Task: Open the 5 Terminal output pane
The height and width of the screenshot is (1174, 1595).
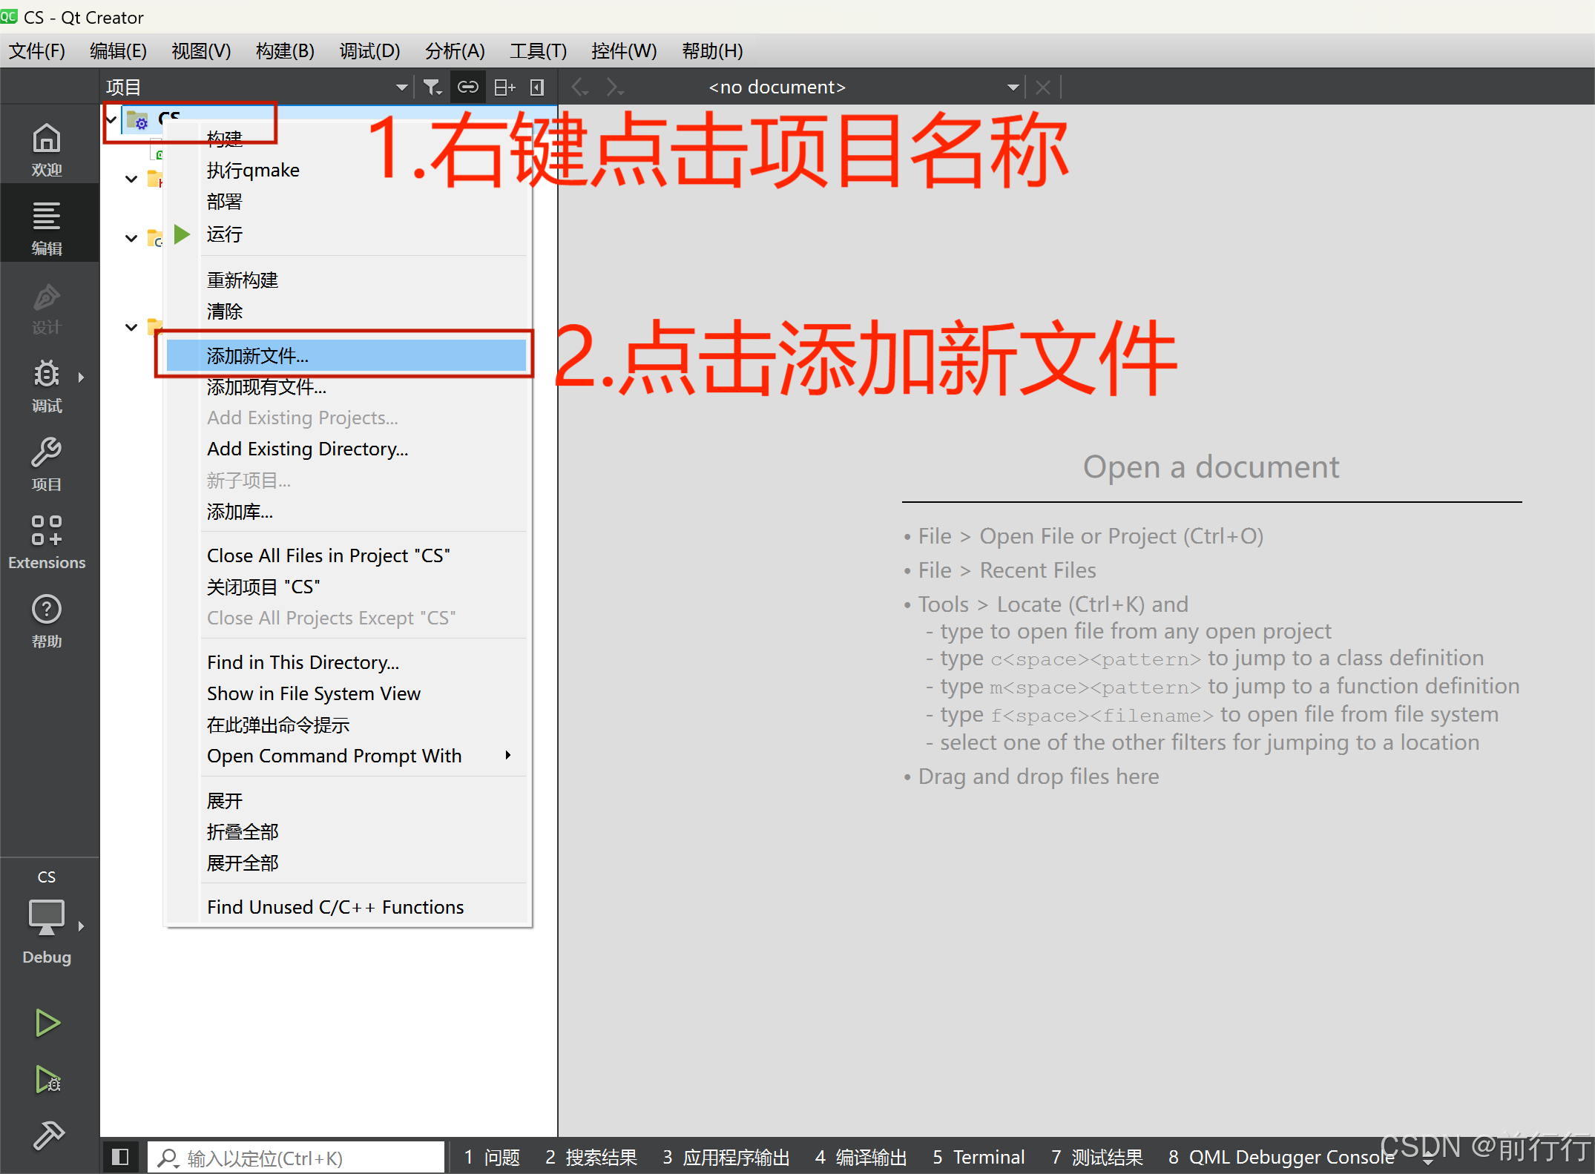Action: pos(978,1157)
